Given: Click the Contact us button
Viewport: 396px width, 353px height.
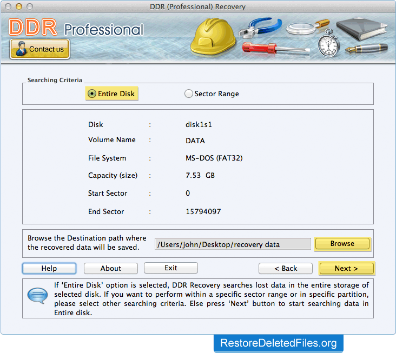Looking at the screenshot, I should pyautogui.click(x=39, y=49).
